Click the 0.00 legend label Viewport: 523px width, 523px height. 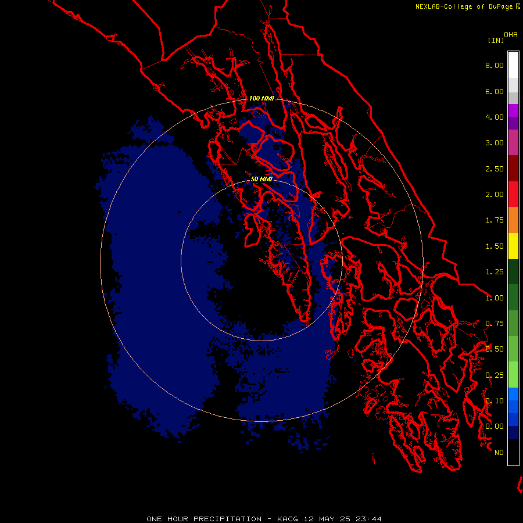pyautogui.click(x=495, y=427)
